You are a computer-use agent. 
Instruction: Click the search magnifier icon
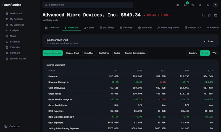point(46,5)
